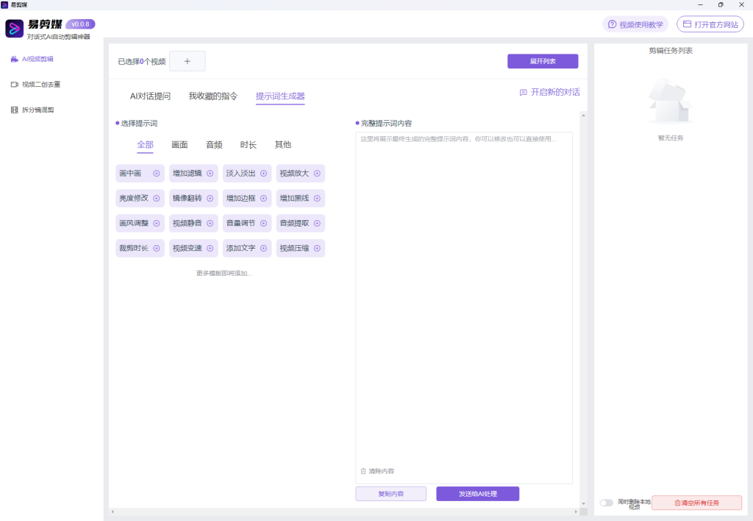Filter prompts by 其他 category
The width and height of the screenshot is (753, 521).
click(283, 145)
